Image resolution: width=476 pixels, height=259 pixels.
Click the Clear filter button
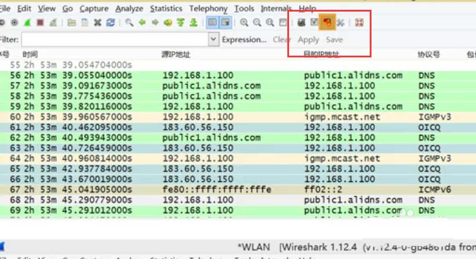(282, 39)
